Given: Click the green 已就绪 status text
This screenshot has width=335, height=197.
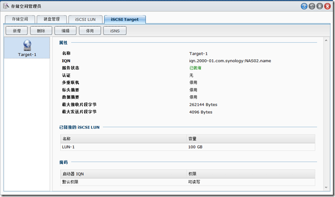Looking at the screenshot, I should coord(195,68).
